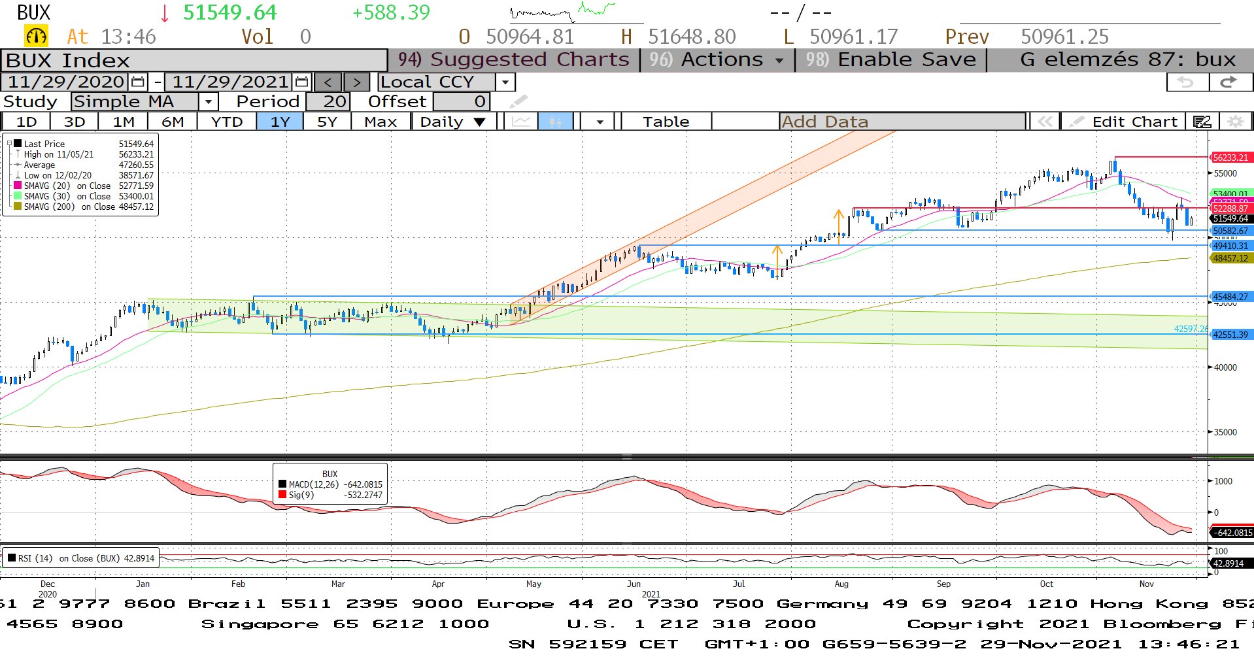This screenshot has width=1254, height=670.
Task: Click the olive SMAVG (200) color swatch
Action: click(18, 207)
